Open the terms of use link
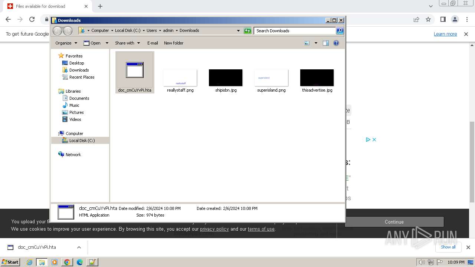 pos(261,229)
